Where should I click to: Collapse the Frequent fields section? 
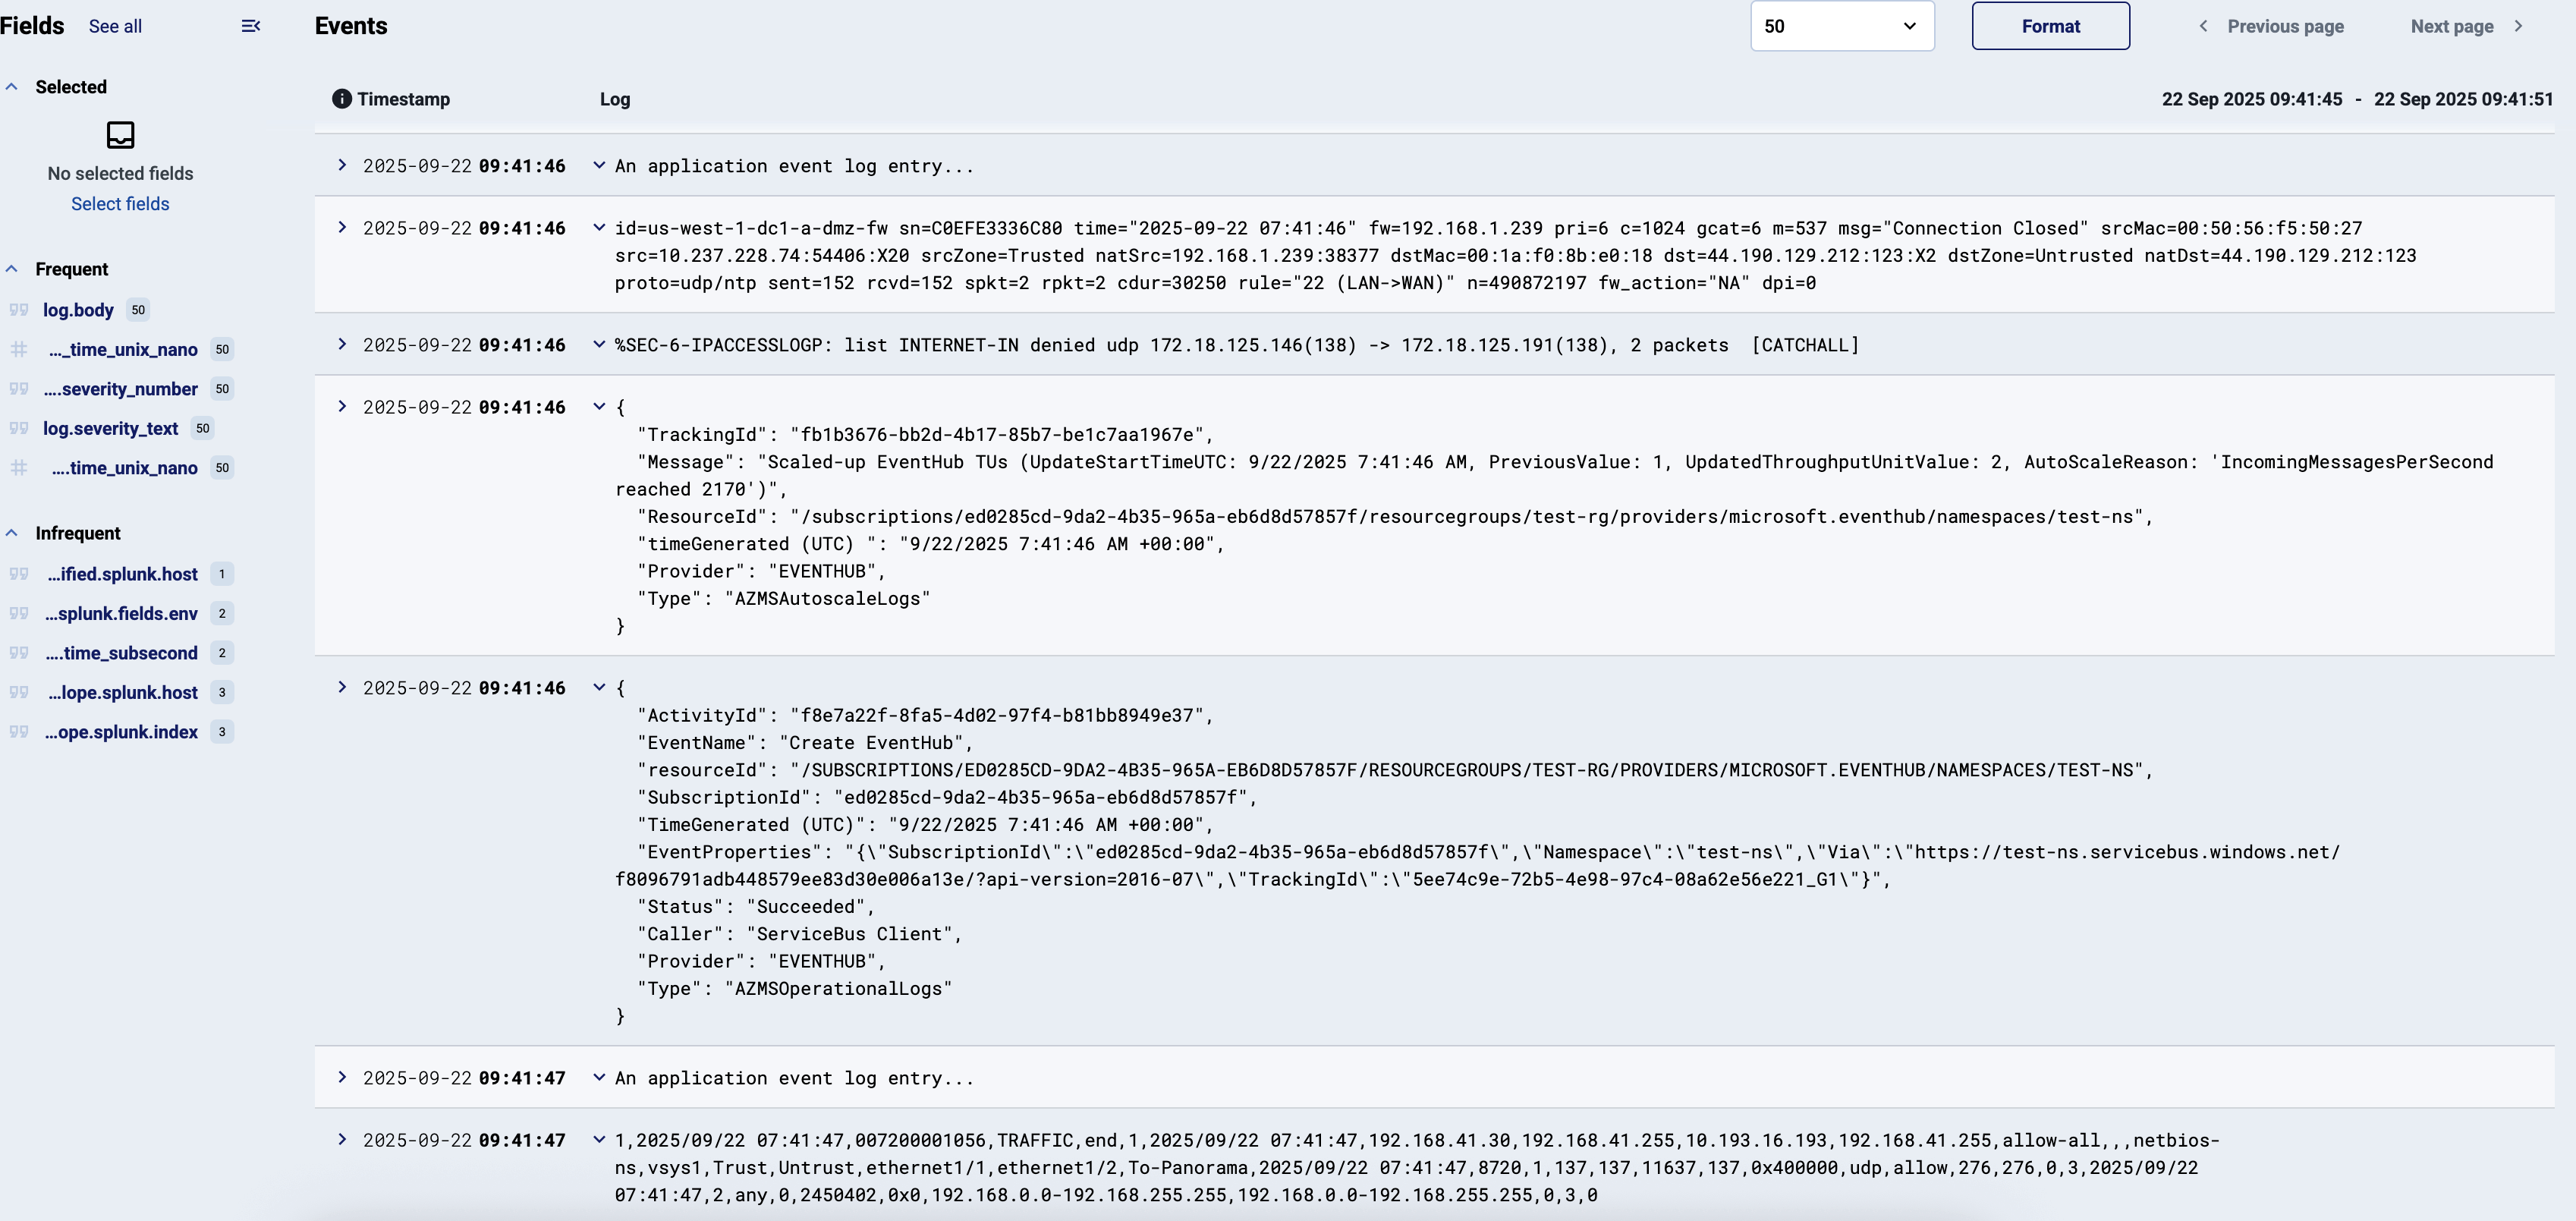(11, 268)
